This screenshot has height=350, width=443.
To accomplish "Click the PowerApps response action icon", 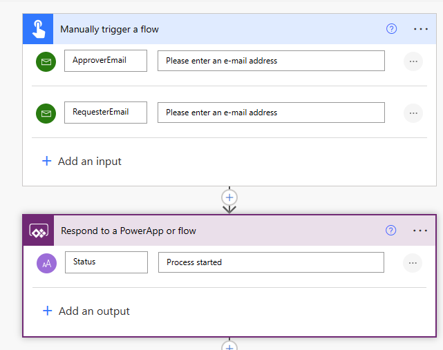I will (39, 231).
